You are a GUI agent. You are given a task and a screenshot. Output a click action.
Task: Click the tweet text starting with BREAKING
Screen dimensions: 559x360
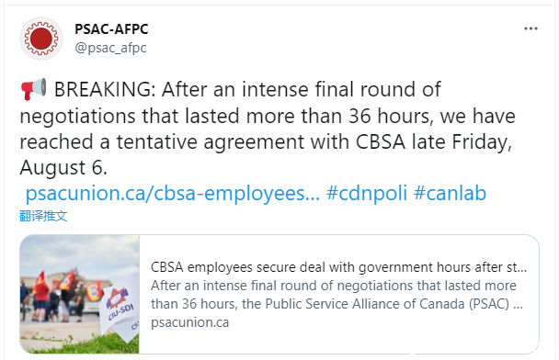point(268,129)
